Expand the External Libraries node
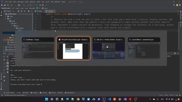The height and width of the screenshot is (102, 182). point(4,47)
